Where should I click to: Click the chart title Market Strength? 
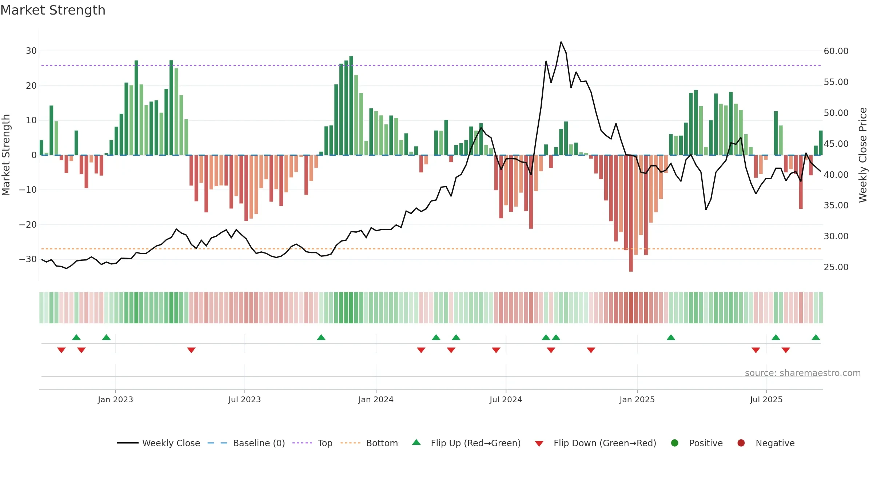pyautogui.click(x=53, y=10)
